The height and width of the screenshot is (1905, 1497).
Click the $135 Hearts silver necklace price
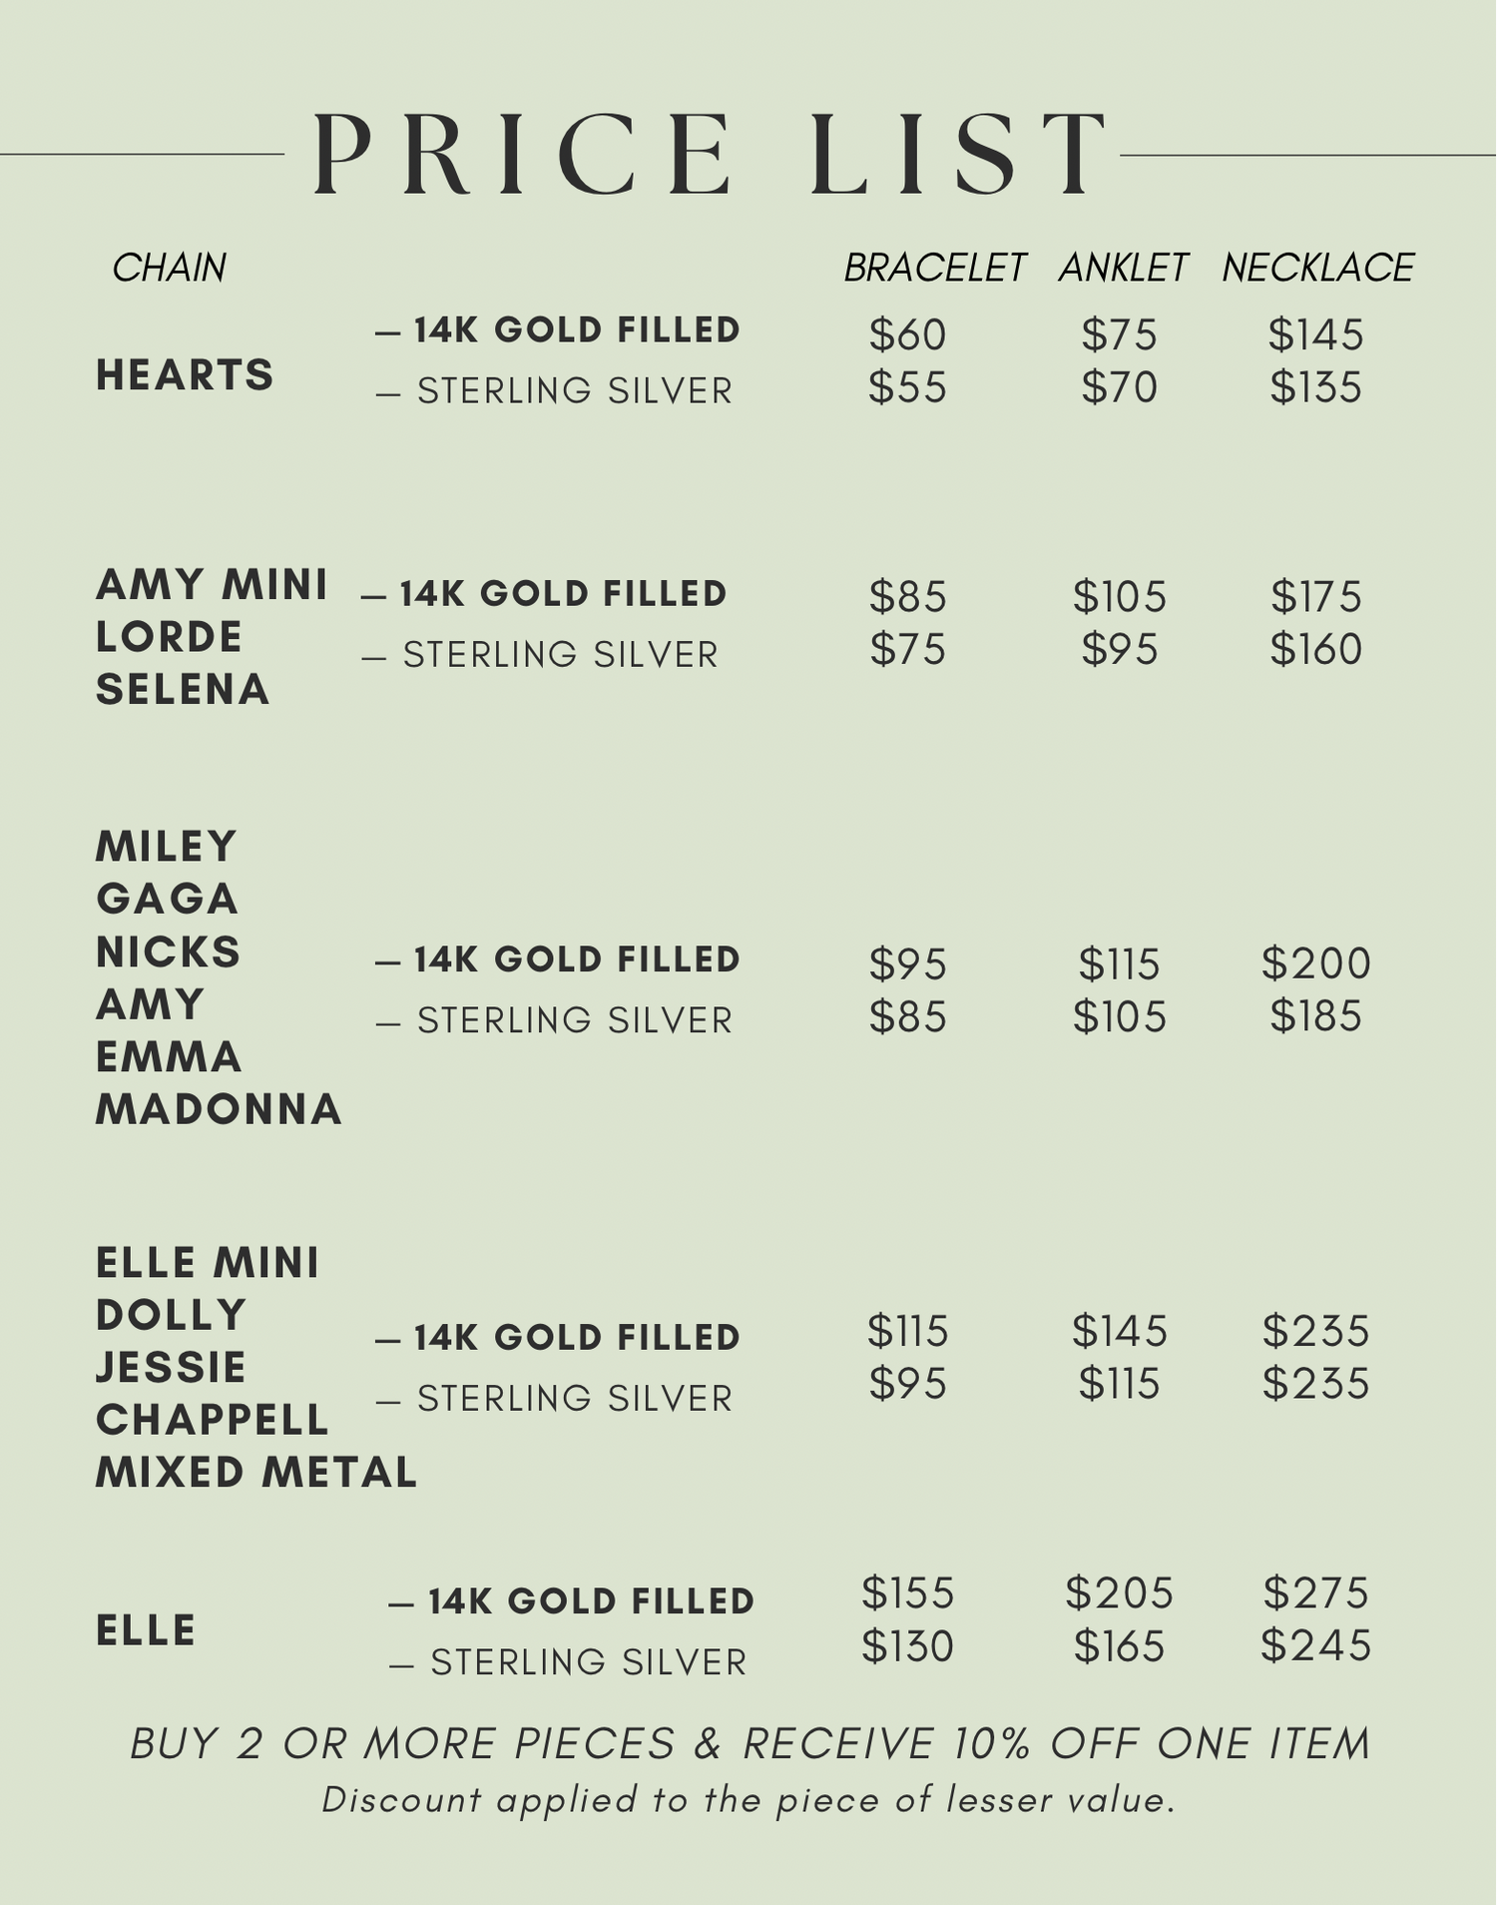tap(1315, 387)
